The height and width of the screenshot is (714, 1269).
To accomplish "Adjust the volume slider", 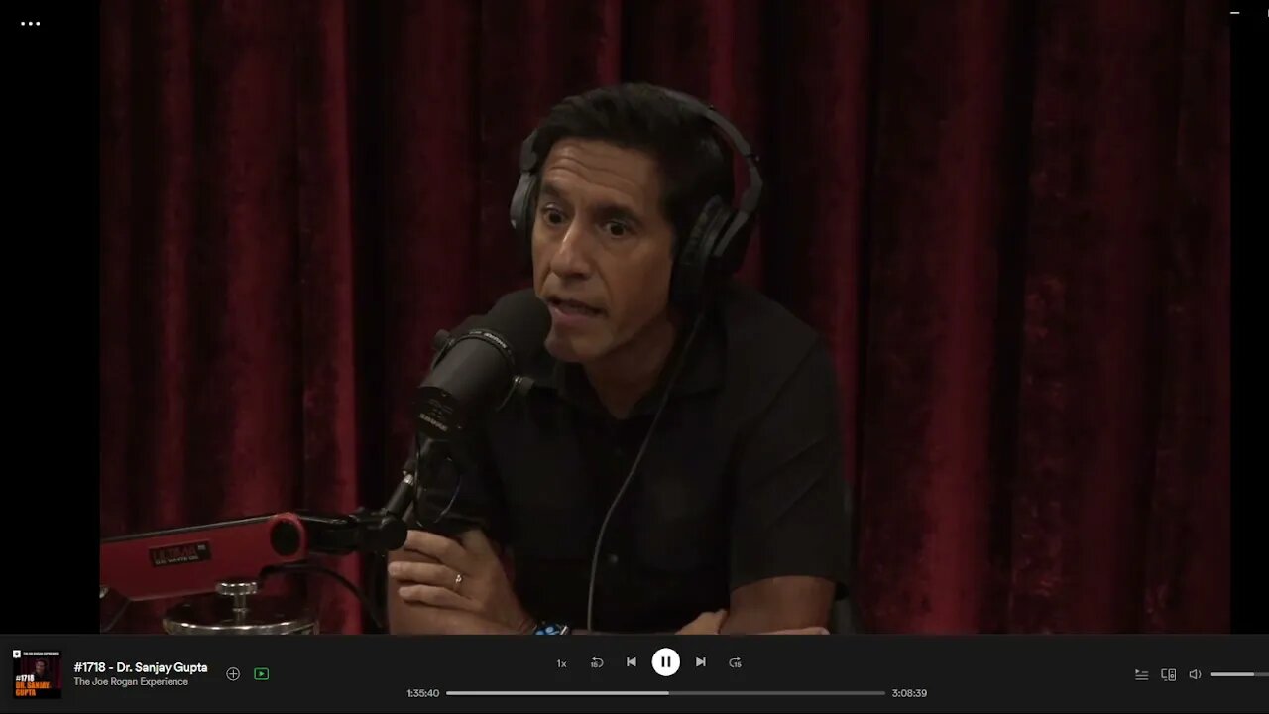I will 1239,674.
